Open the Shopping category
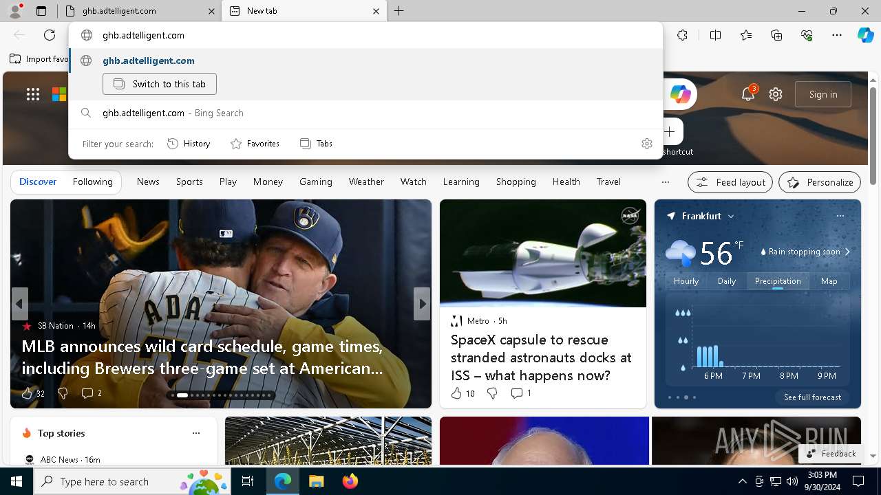 516,181
